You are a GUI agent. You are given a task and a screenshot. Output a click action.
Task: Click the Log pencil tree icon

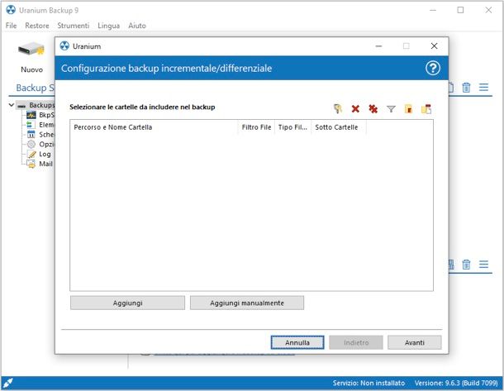(x=31, y=154)
